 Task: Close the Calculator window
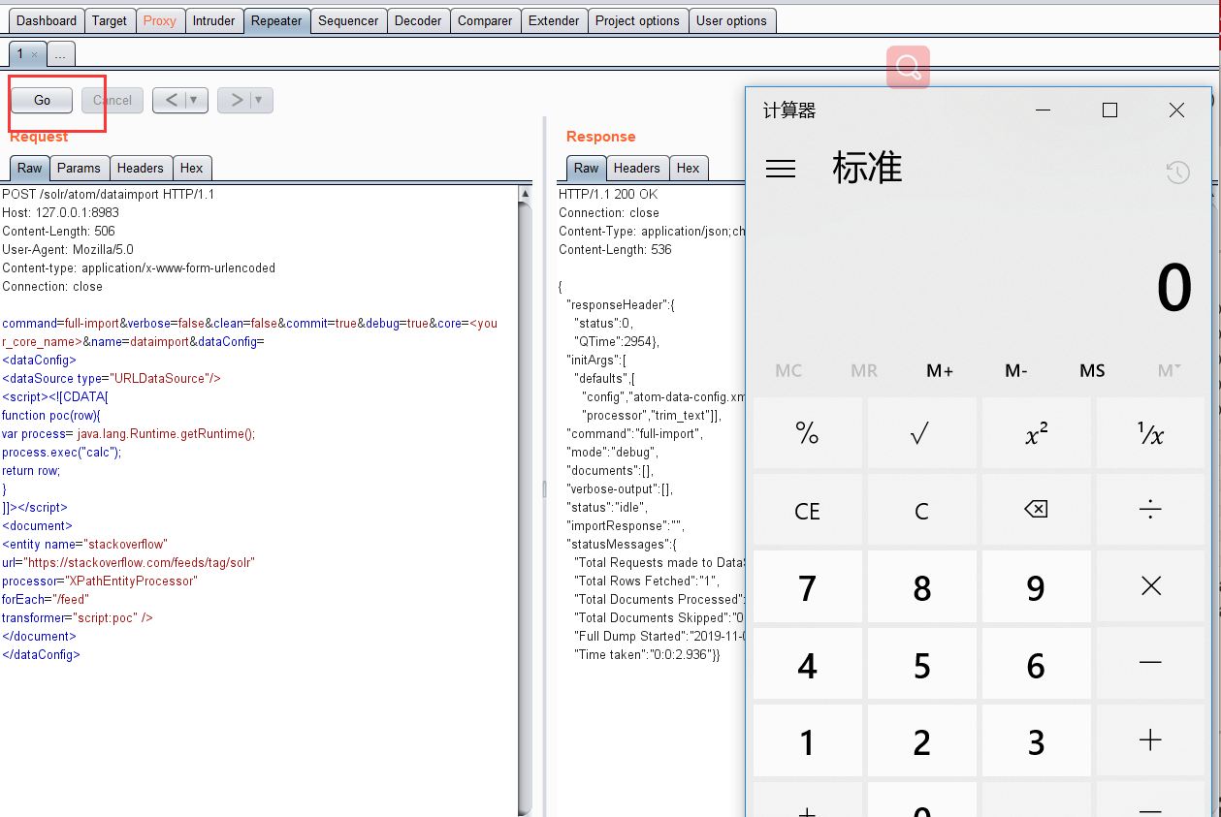[1176, 110]
